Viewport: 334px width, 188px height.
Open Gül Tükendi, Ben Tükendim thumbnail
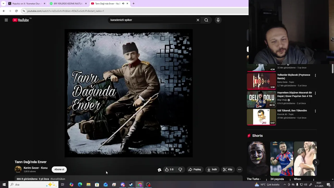(x=261, y=117)
